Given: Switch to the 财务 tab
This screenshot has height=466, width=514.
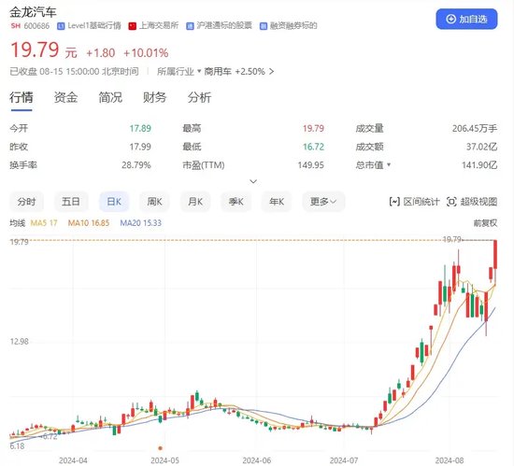Looking at the screenshot, I should click(x=155, y=97).
